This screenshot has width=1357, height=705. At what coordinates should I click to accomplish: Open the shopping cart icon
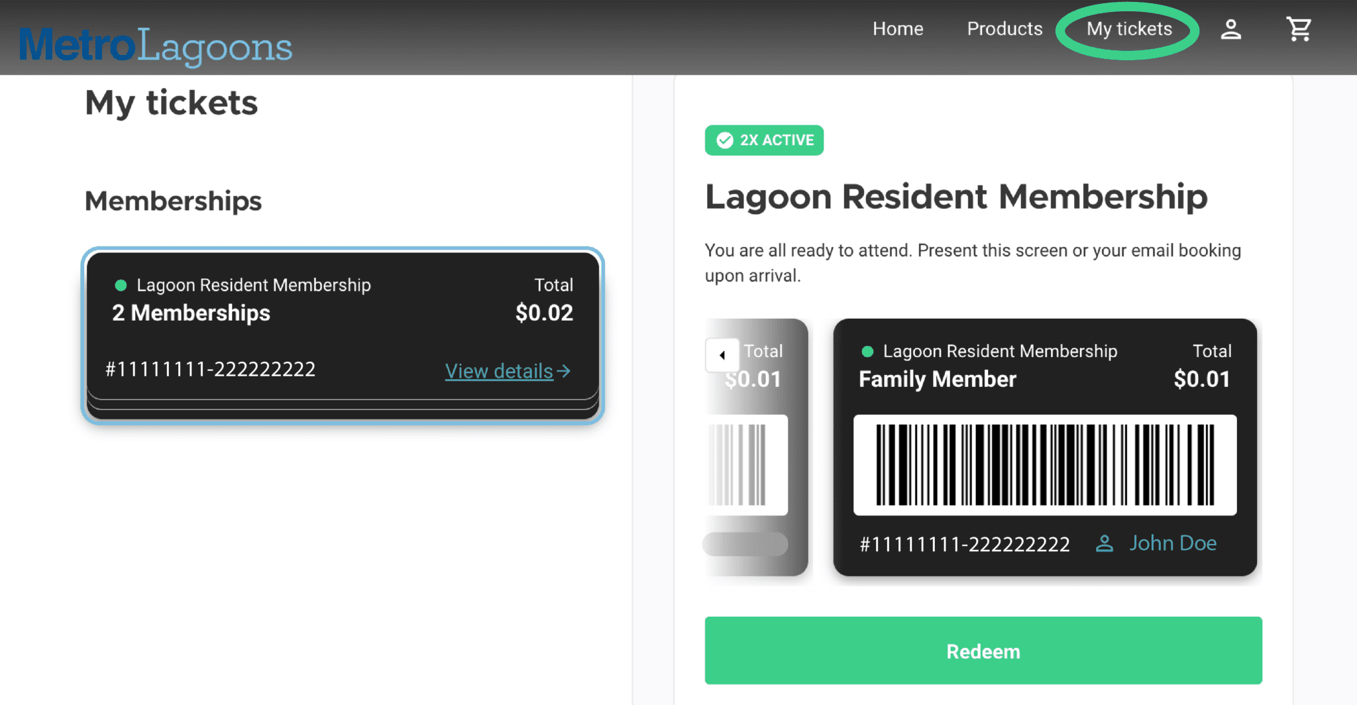1298,29
